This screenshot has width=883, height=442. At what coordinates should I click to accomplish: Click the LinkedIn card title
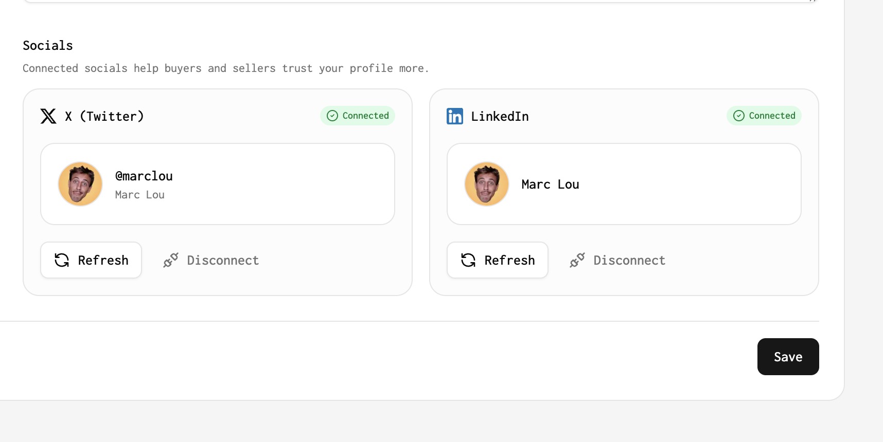click(x=500, y=117)
